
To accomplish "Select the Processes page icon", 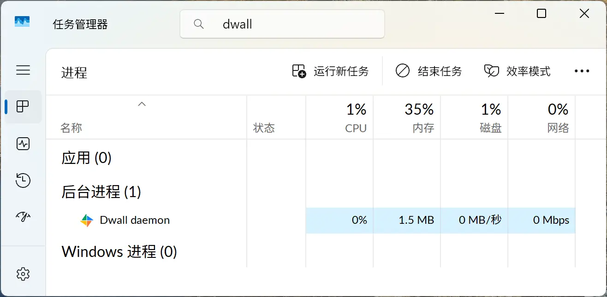I will pos(23,106).
